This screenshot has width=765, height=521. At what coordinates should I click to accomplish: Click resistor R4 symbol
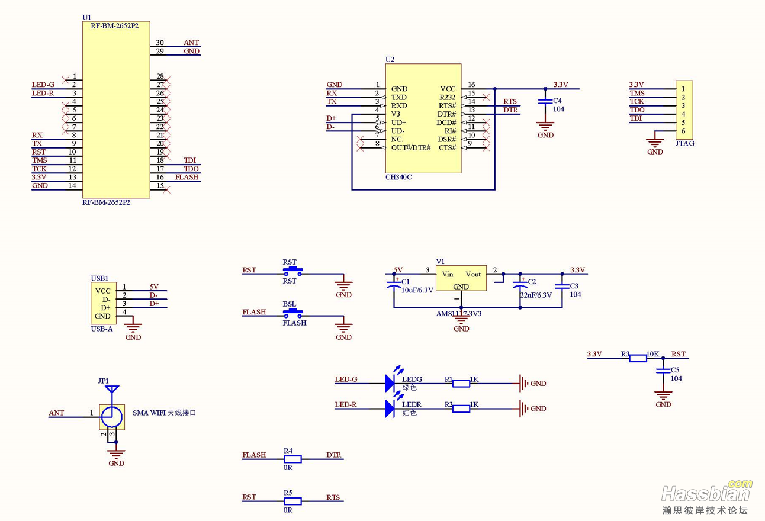[292, 459]
